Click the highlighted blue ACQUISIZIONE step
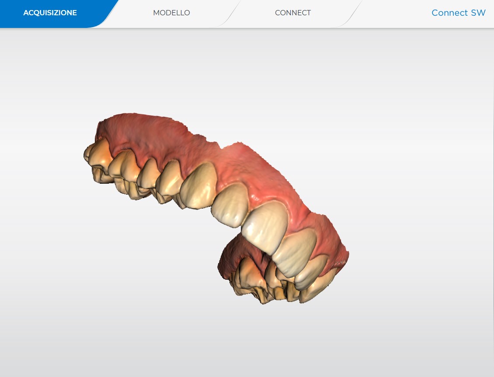Viewport: 494px width, 377px height. pos(50,13)
